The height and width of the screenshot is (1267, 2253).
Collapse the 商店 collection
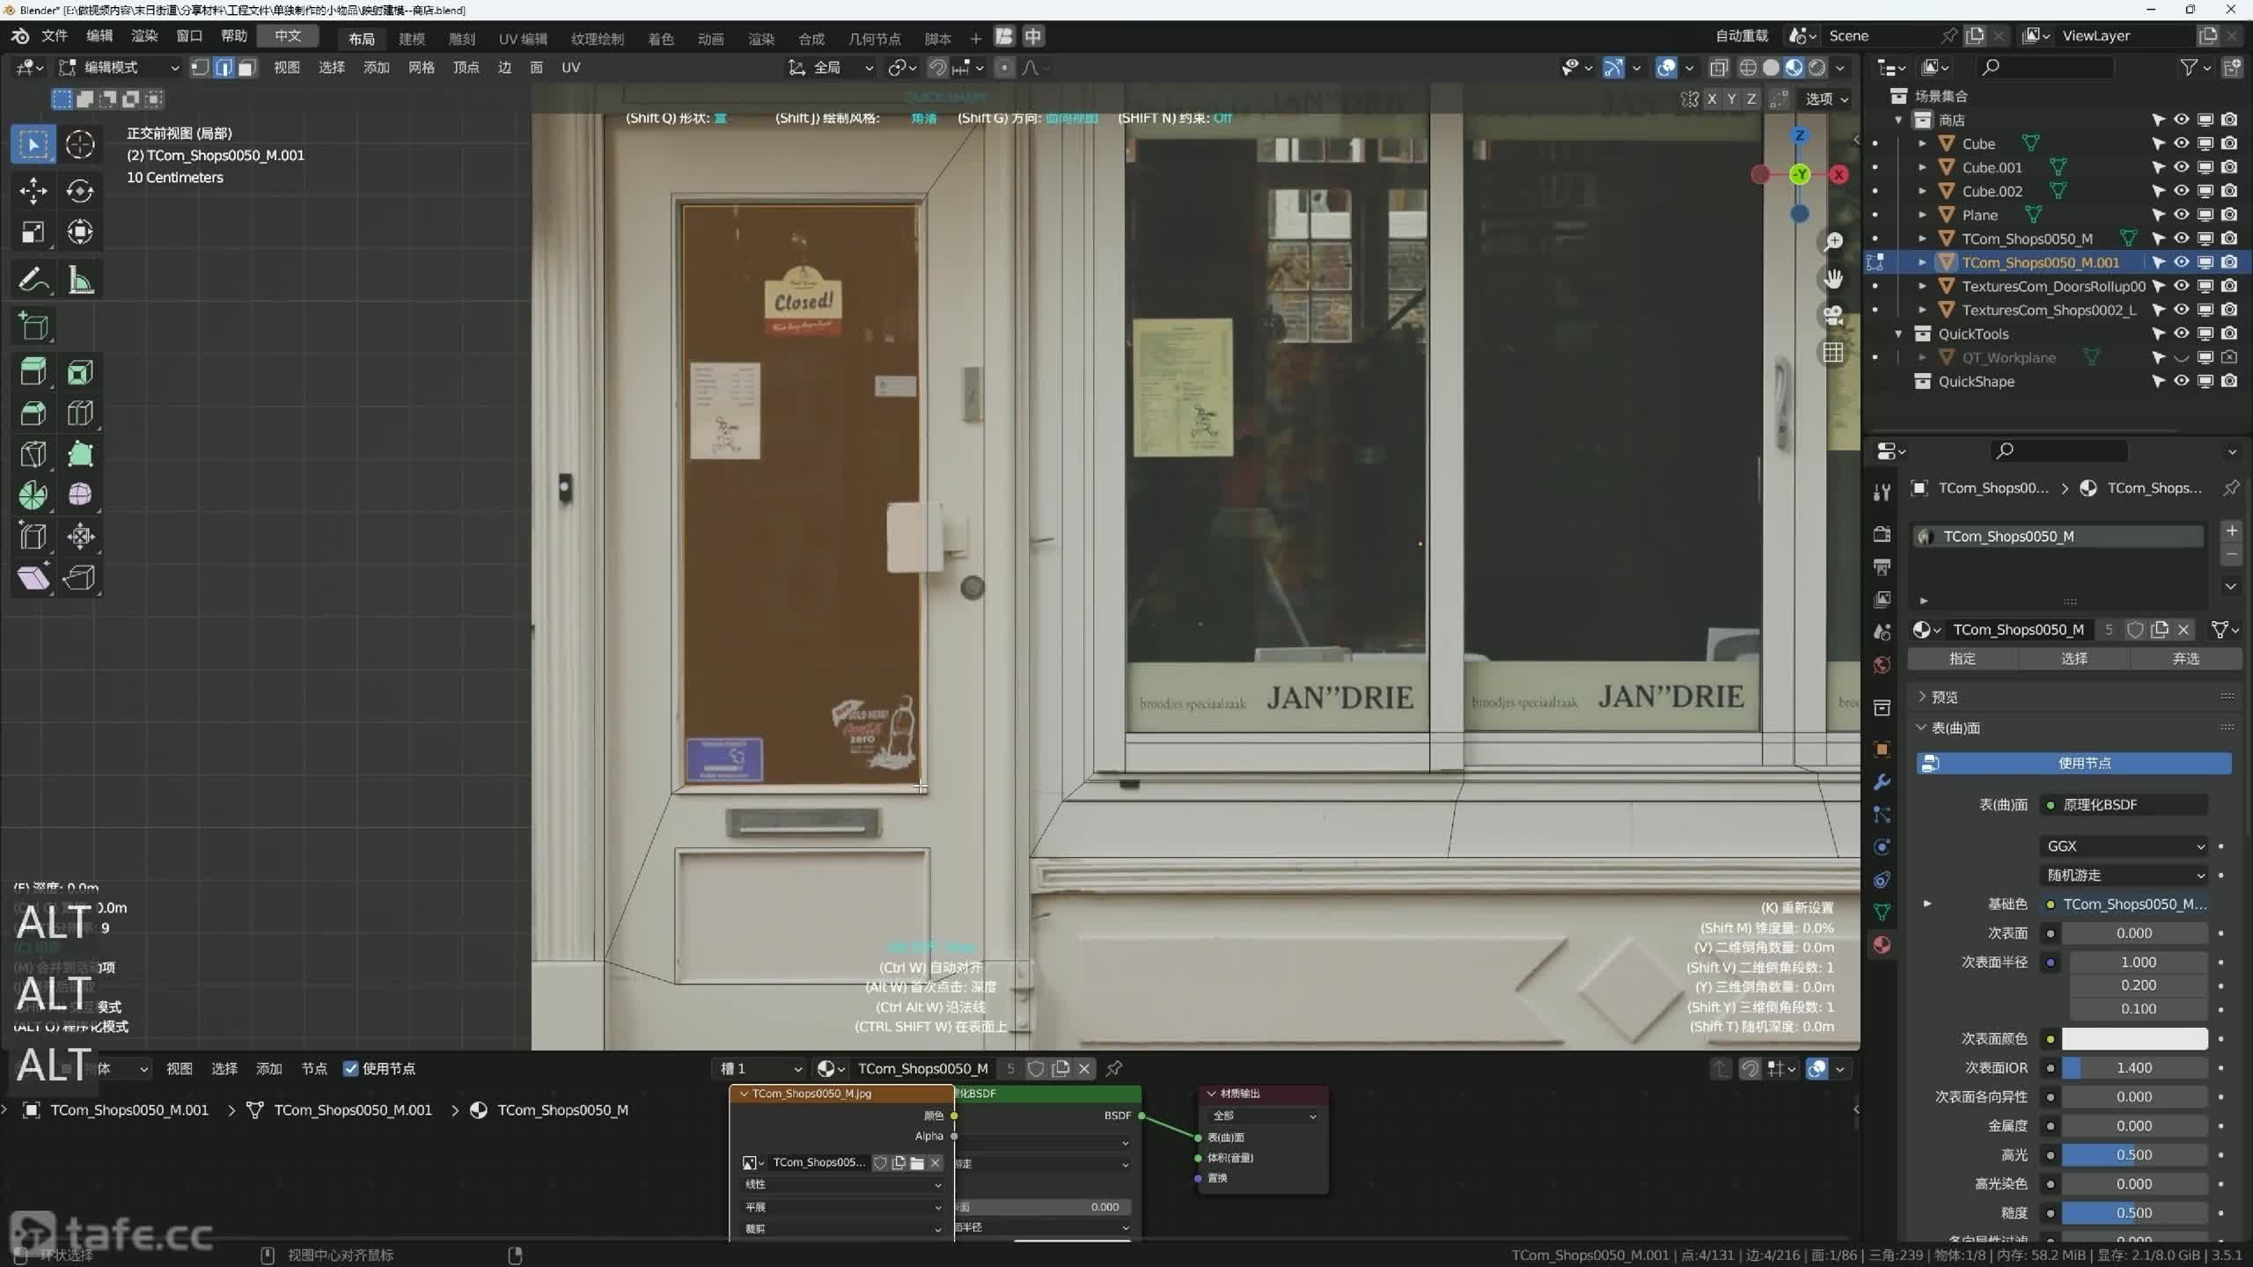pos(1899,120)
